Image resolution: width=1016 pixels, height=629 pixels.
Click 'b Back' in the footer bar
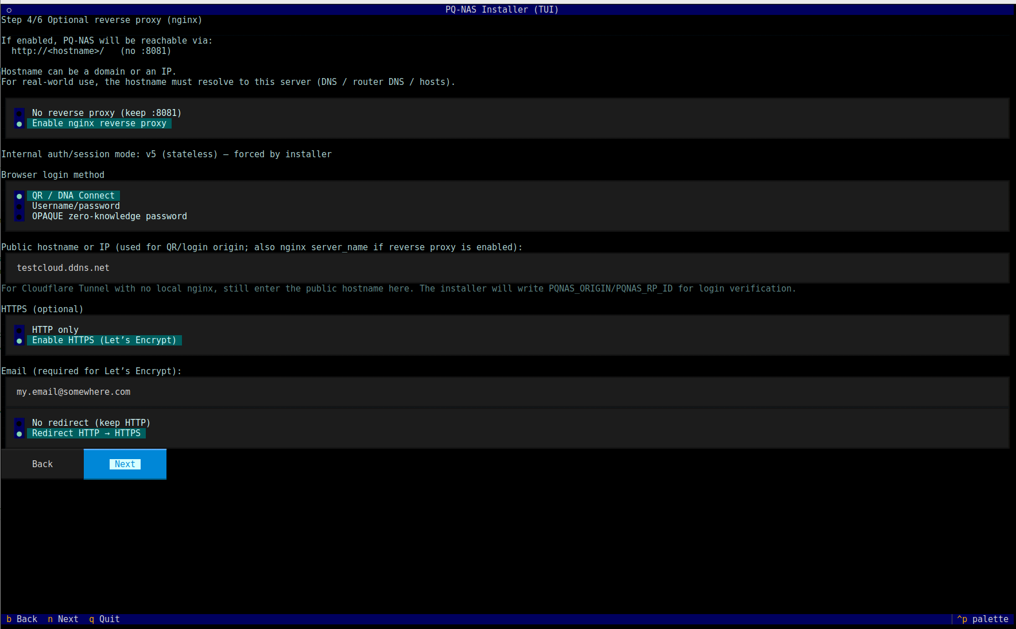coord(22,619)
